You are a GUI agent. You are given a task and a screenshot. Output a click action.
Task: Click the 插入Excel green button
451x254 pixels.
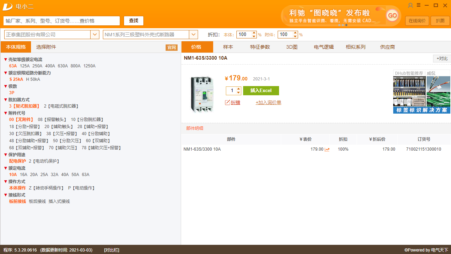click(x=261, y=91)
